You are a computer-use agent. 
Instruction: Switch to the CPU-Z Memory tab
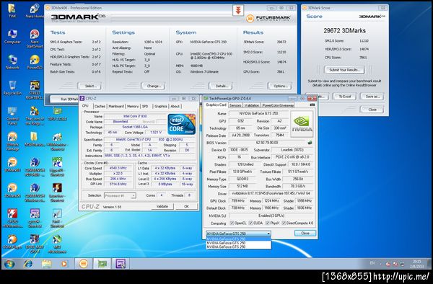coord(133,106)
